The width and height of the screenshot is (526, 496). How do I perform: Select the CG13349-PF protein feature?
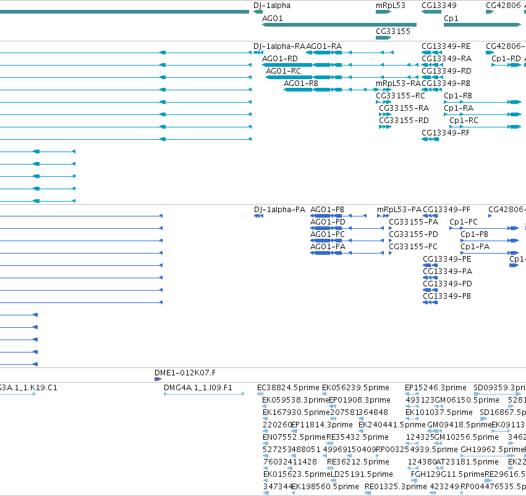click(430, 216)
